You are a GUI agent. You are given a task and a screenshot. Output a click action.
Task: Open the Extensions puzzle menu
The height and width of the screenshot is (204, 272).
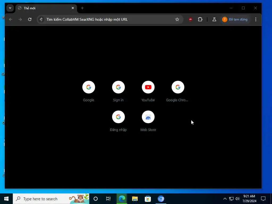point(200,19)
